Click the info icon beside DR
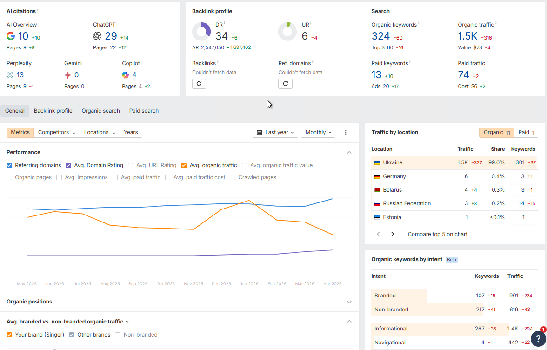This screenshot has height=350, width=547. (x=224, y=23)
